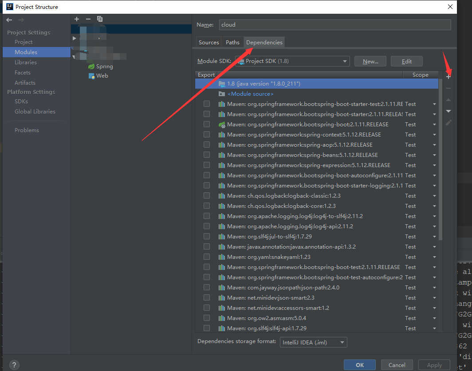Collapse the expanded module tree node
Viewport: 472px width, 371px height.
[x=74, y=57]
